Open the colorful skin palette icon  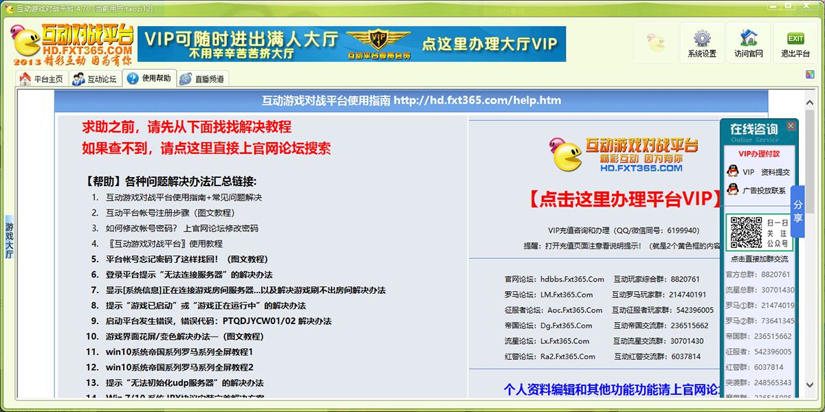coord(811,75)
